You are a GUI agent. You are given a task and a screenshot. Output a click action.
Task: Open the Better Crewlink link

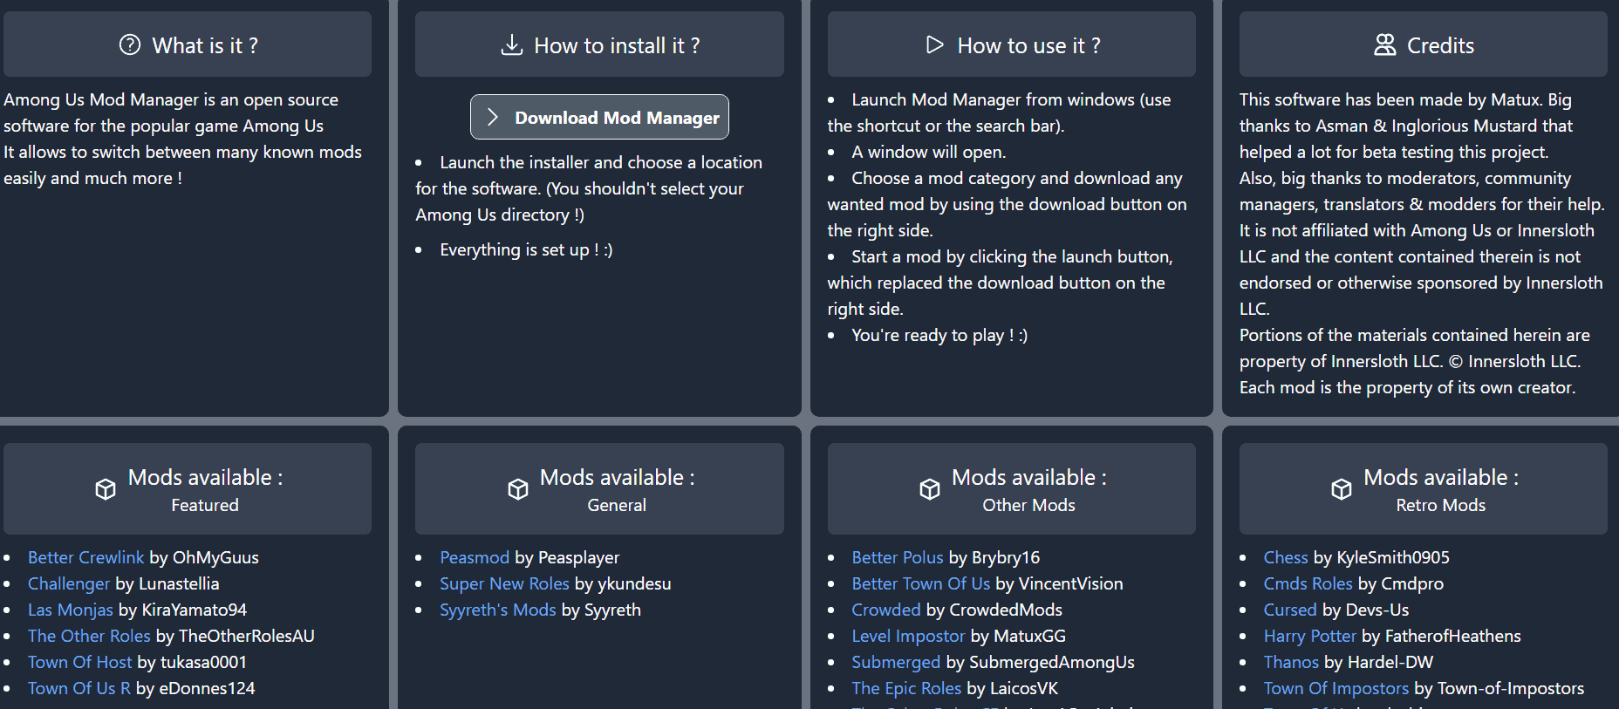[x=85, y=557]
